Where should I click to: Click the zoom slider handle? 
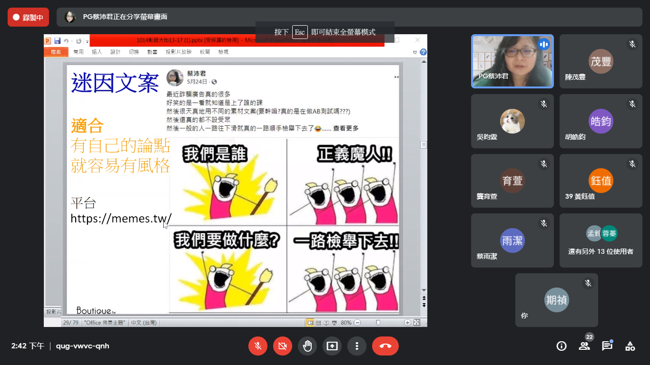(378, 323)
